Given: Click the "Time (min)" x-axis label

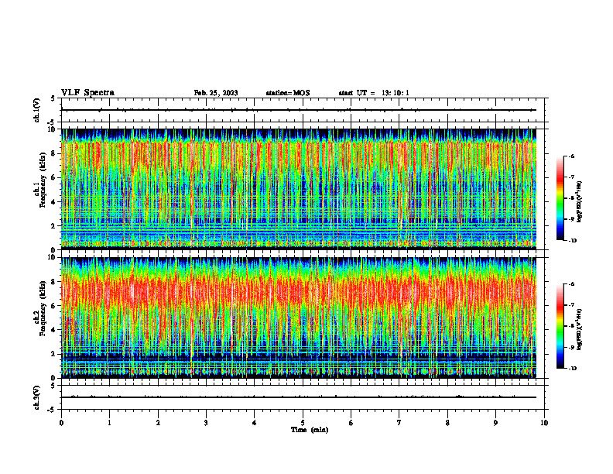Looking at the screenshot, I should click(x=310, y=430).
